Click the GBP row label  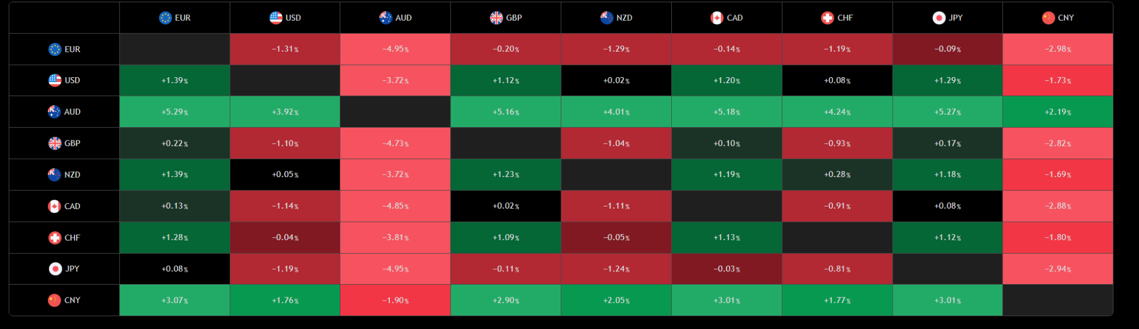72,143
